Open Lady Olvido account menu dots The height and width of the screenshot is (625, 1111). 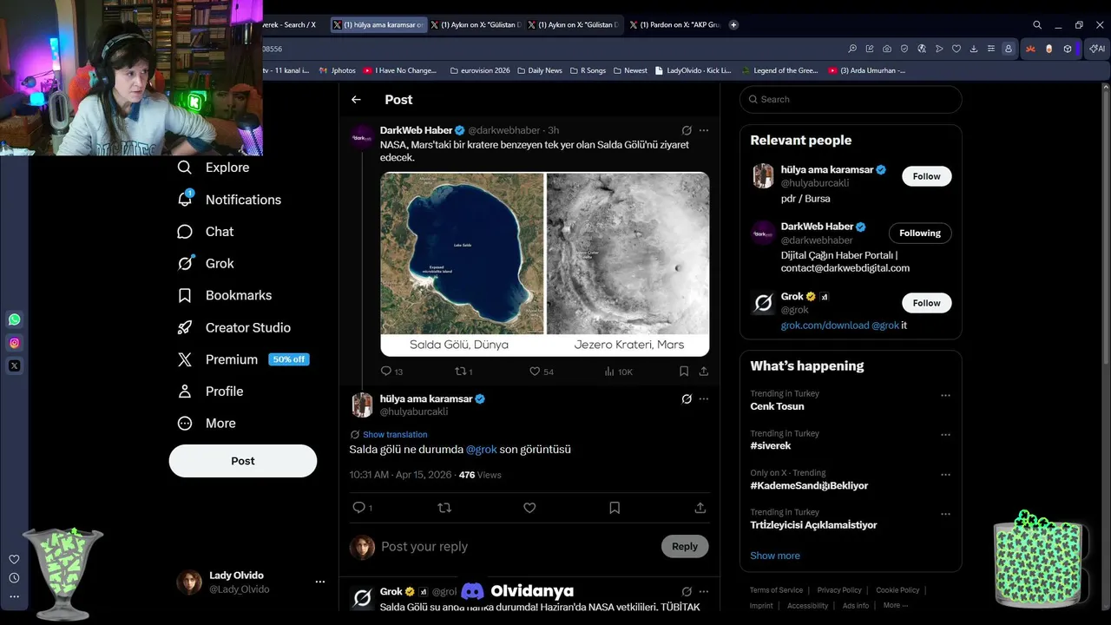(320, 582)
